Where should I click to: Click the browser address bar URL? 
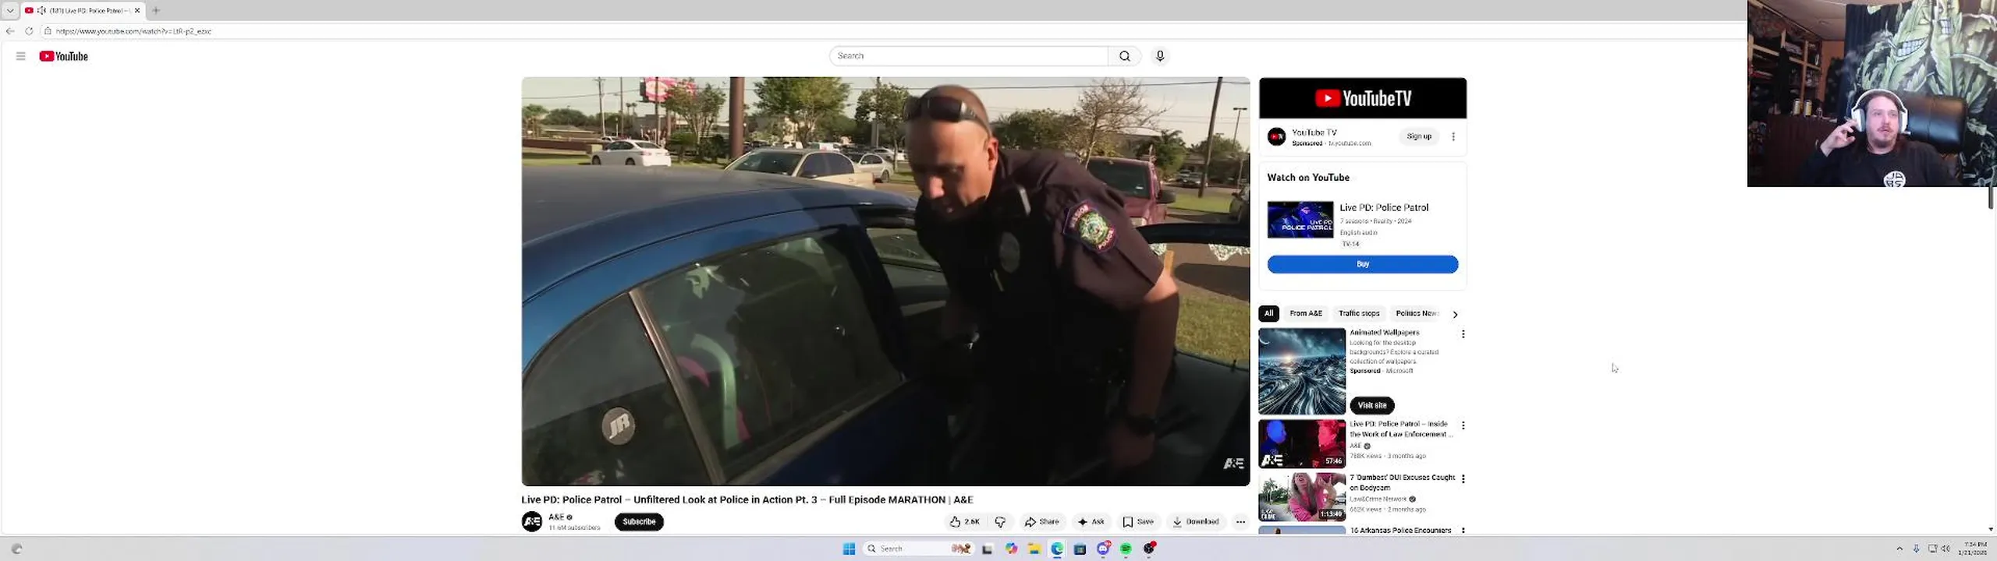click(x=133, y=31)
